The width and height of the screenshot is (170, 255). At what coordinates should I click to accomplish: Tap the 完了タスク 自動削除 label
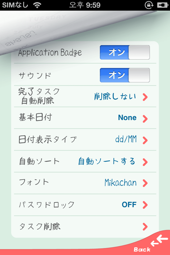pos(39,96)
